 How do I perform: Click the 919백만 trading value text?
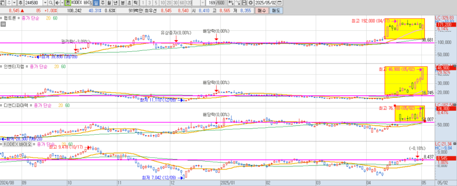(136, 11)
